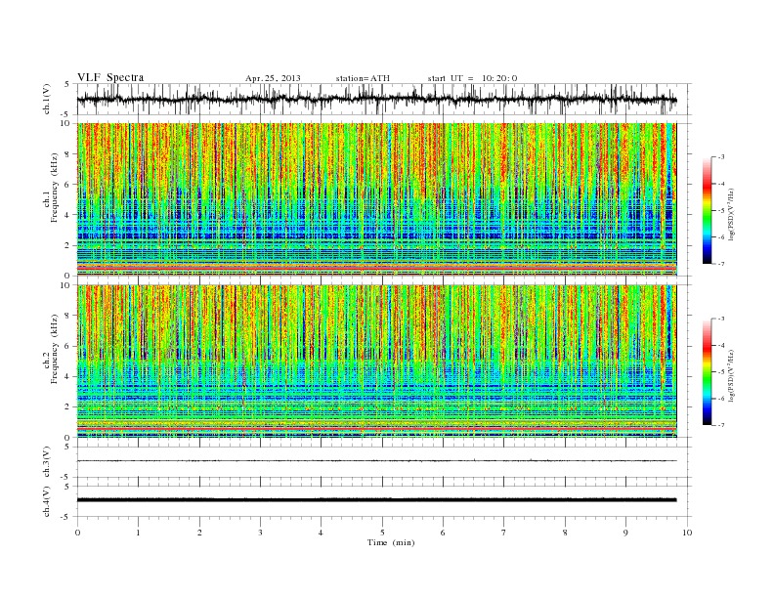Click the ch.4(V) waveform trace panel
Viewport: 774px width, 598px height.
pos(384,501)
